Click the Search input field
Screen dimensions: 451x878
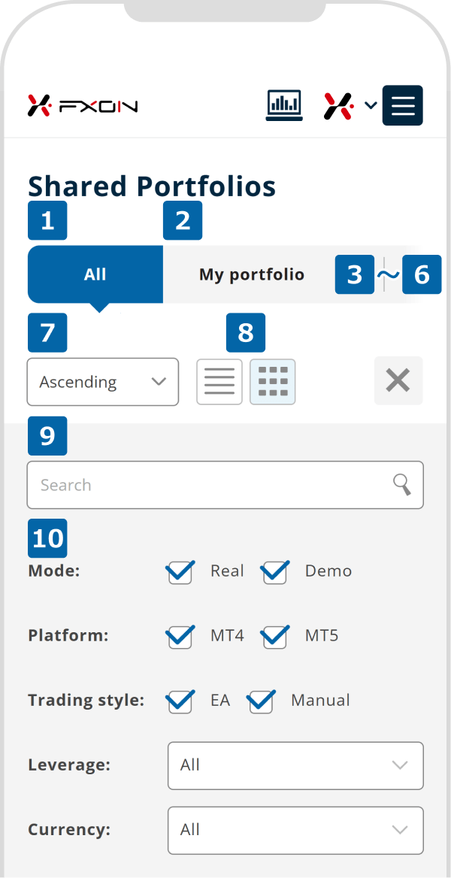(210, 485)
